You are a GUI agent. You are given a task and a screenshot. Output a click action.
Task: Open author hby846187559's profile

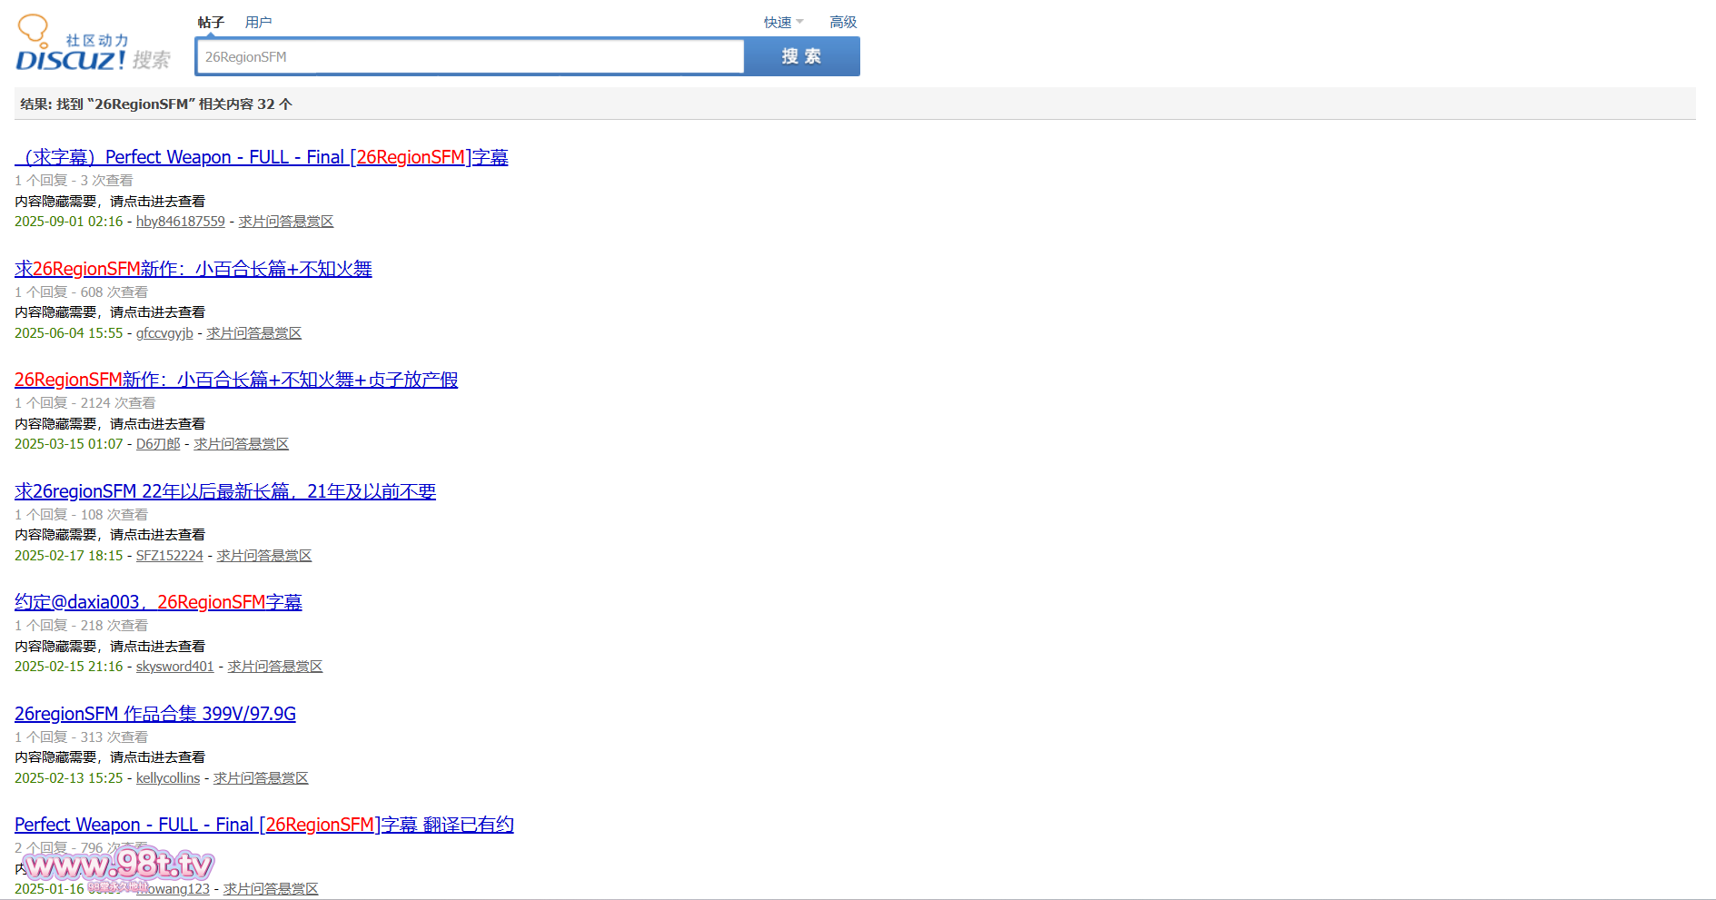[181, 222]
